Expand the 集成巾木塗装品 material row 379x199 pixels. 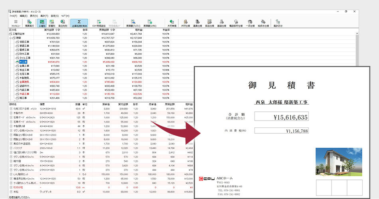pyautogui.click(x=11, y=144)
